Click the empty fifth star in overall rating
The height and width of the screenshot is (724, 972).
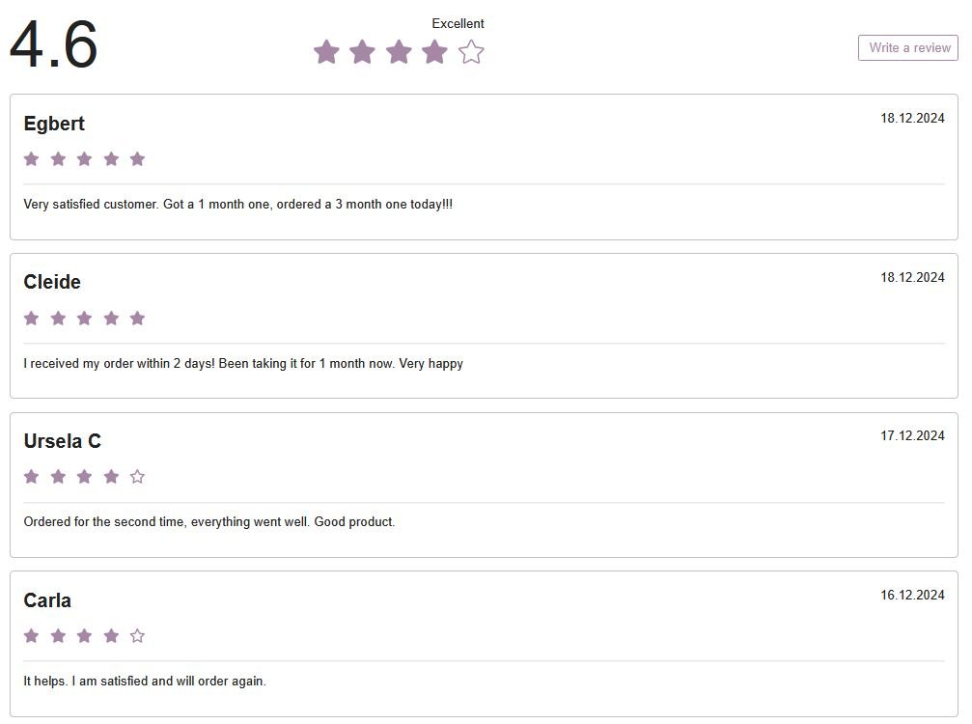pos(471,52)
